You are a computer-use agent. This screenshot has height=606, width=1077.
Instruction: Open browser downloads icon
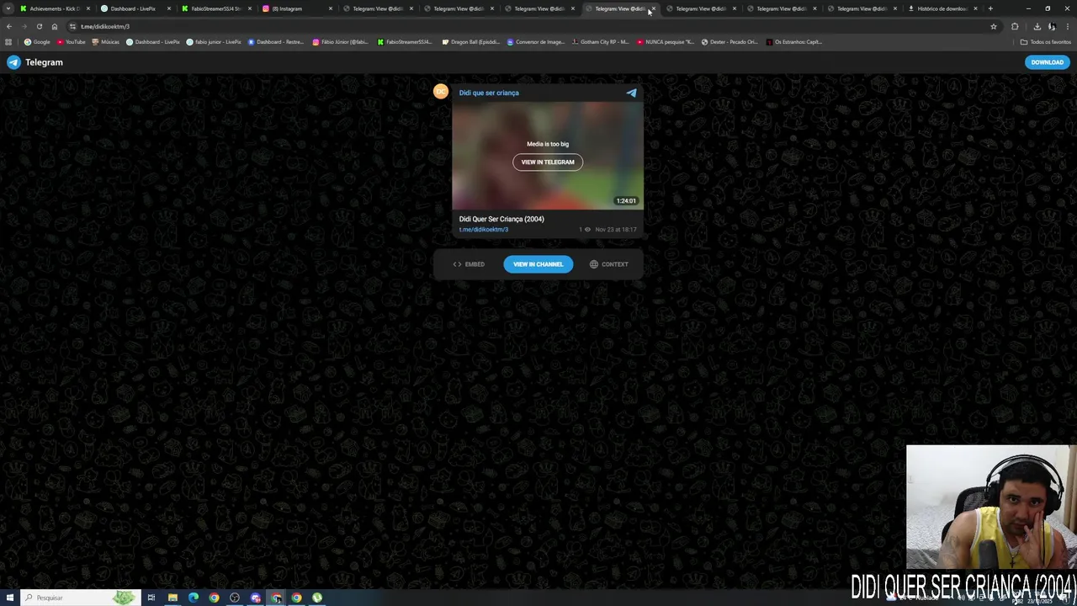1037,26
